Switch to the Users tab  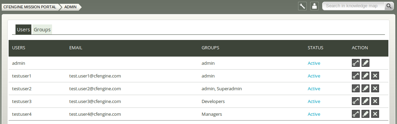23,30
